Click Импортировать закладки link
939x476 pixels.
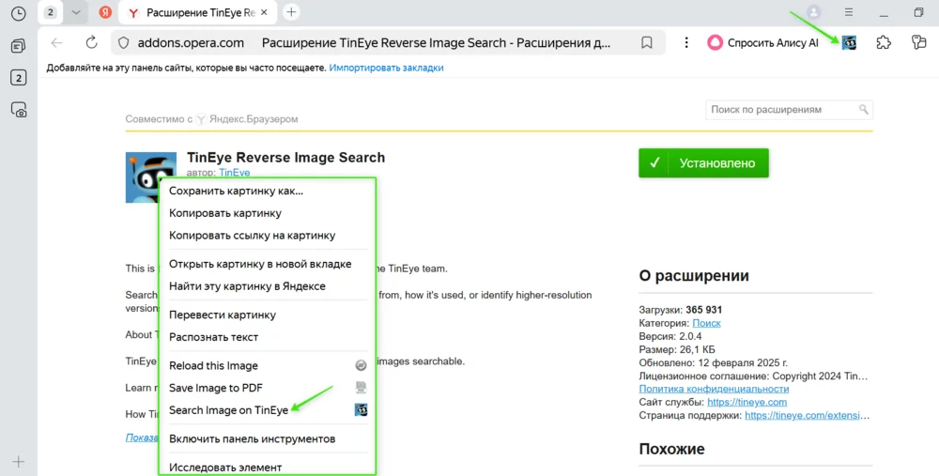click(386, 68)
